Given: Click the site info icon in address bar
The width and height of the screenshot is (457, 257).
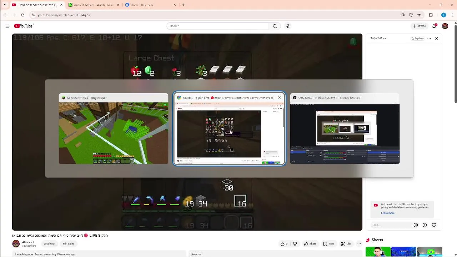Looking at the screenshot, I should [x=33, y=15].
